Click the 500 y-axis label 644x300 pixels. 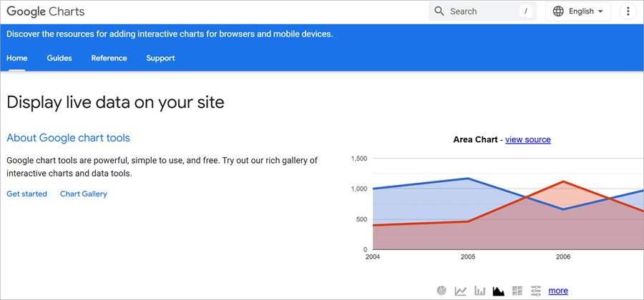point(363,219)
